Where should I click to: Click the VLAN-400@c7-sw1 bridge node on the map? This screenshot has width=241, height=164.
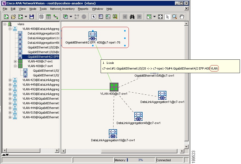[x=114, y=87]
